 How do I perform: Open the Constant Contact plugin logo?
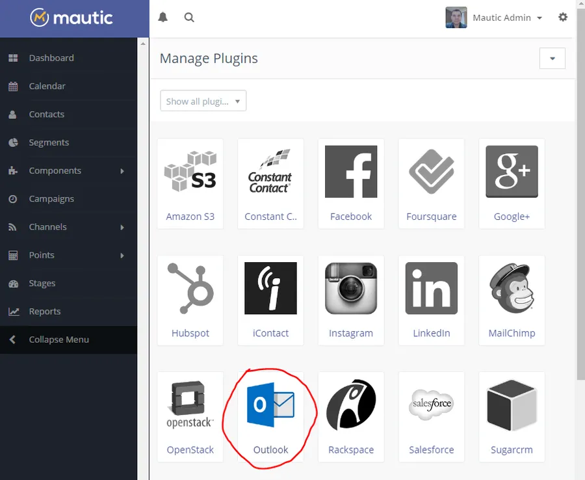click(270, 172)
